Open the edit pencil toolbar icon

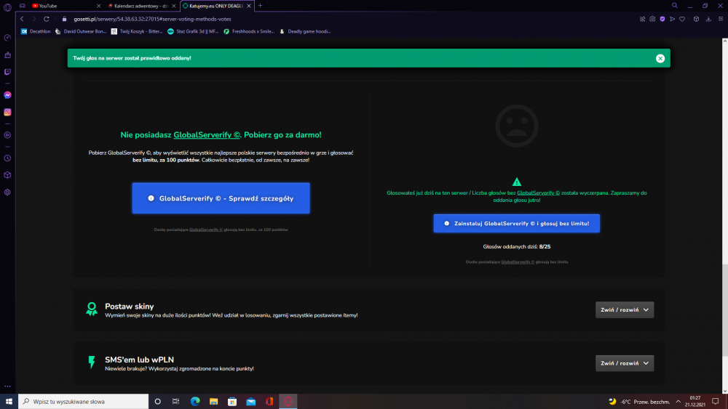(643, 19)
